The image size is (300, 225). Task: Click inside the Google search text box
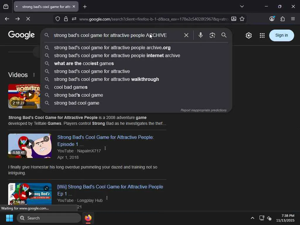point(117,35)
